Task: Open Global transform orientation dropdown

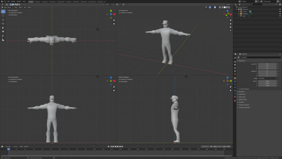Action: pyautogui.click(x=107, y=4)
